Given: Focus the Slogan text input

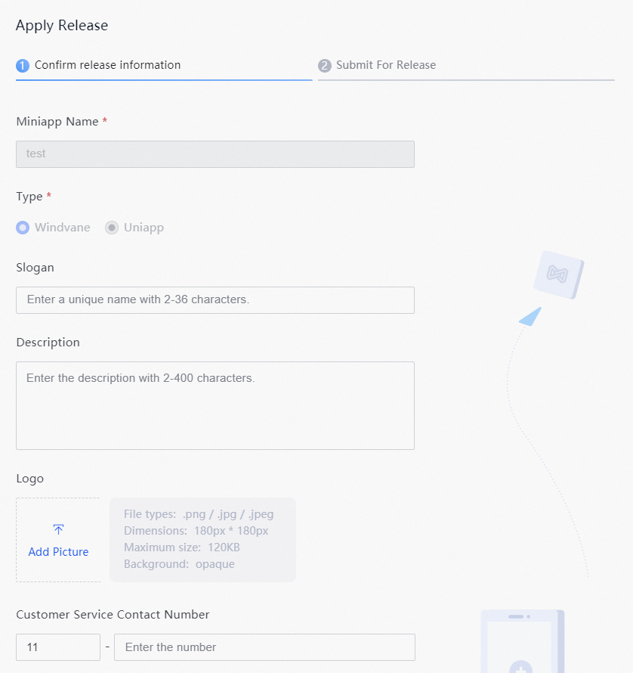Looking at the screenshot, I should coord(215,300).
